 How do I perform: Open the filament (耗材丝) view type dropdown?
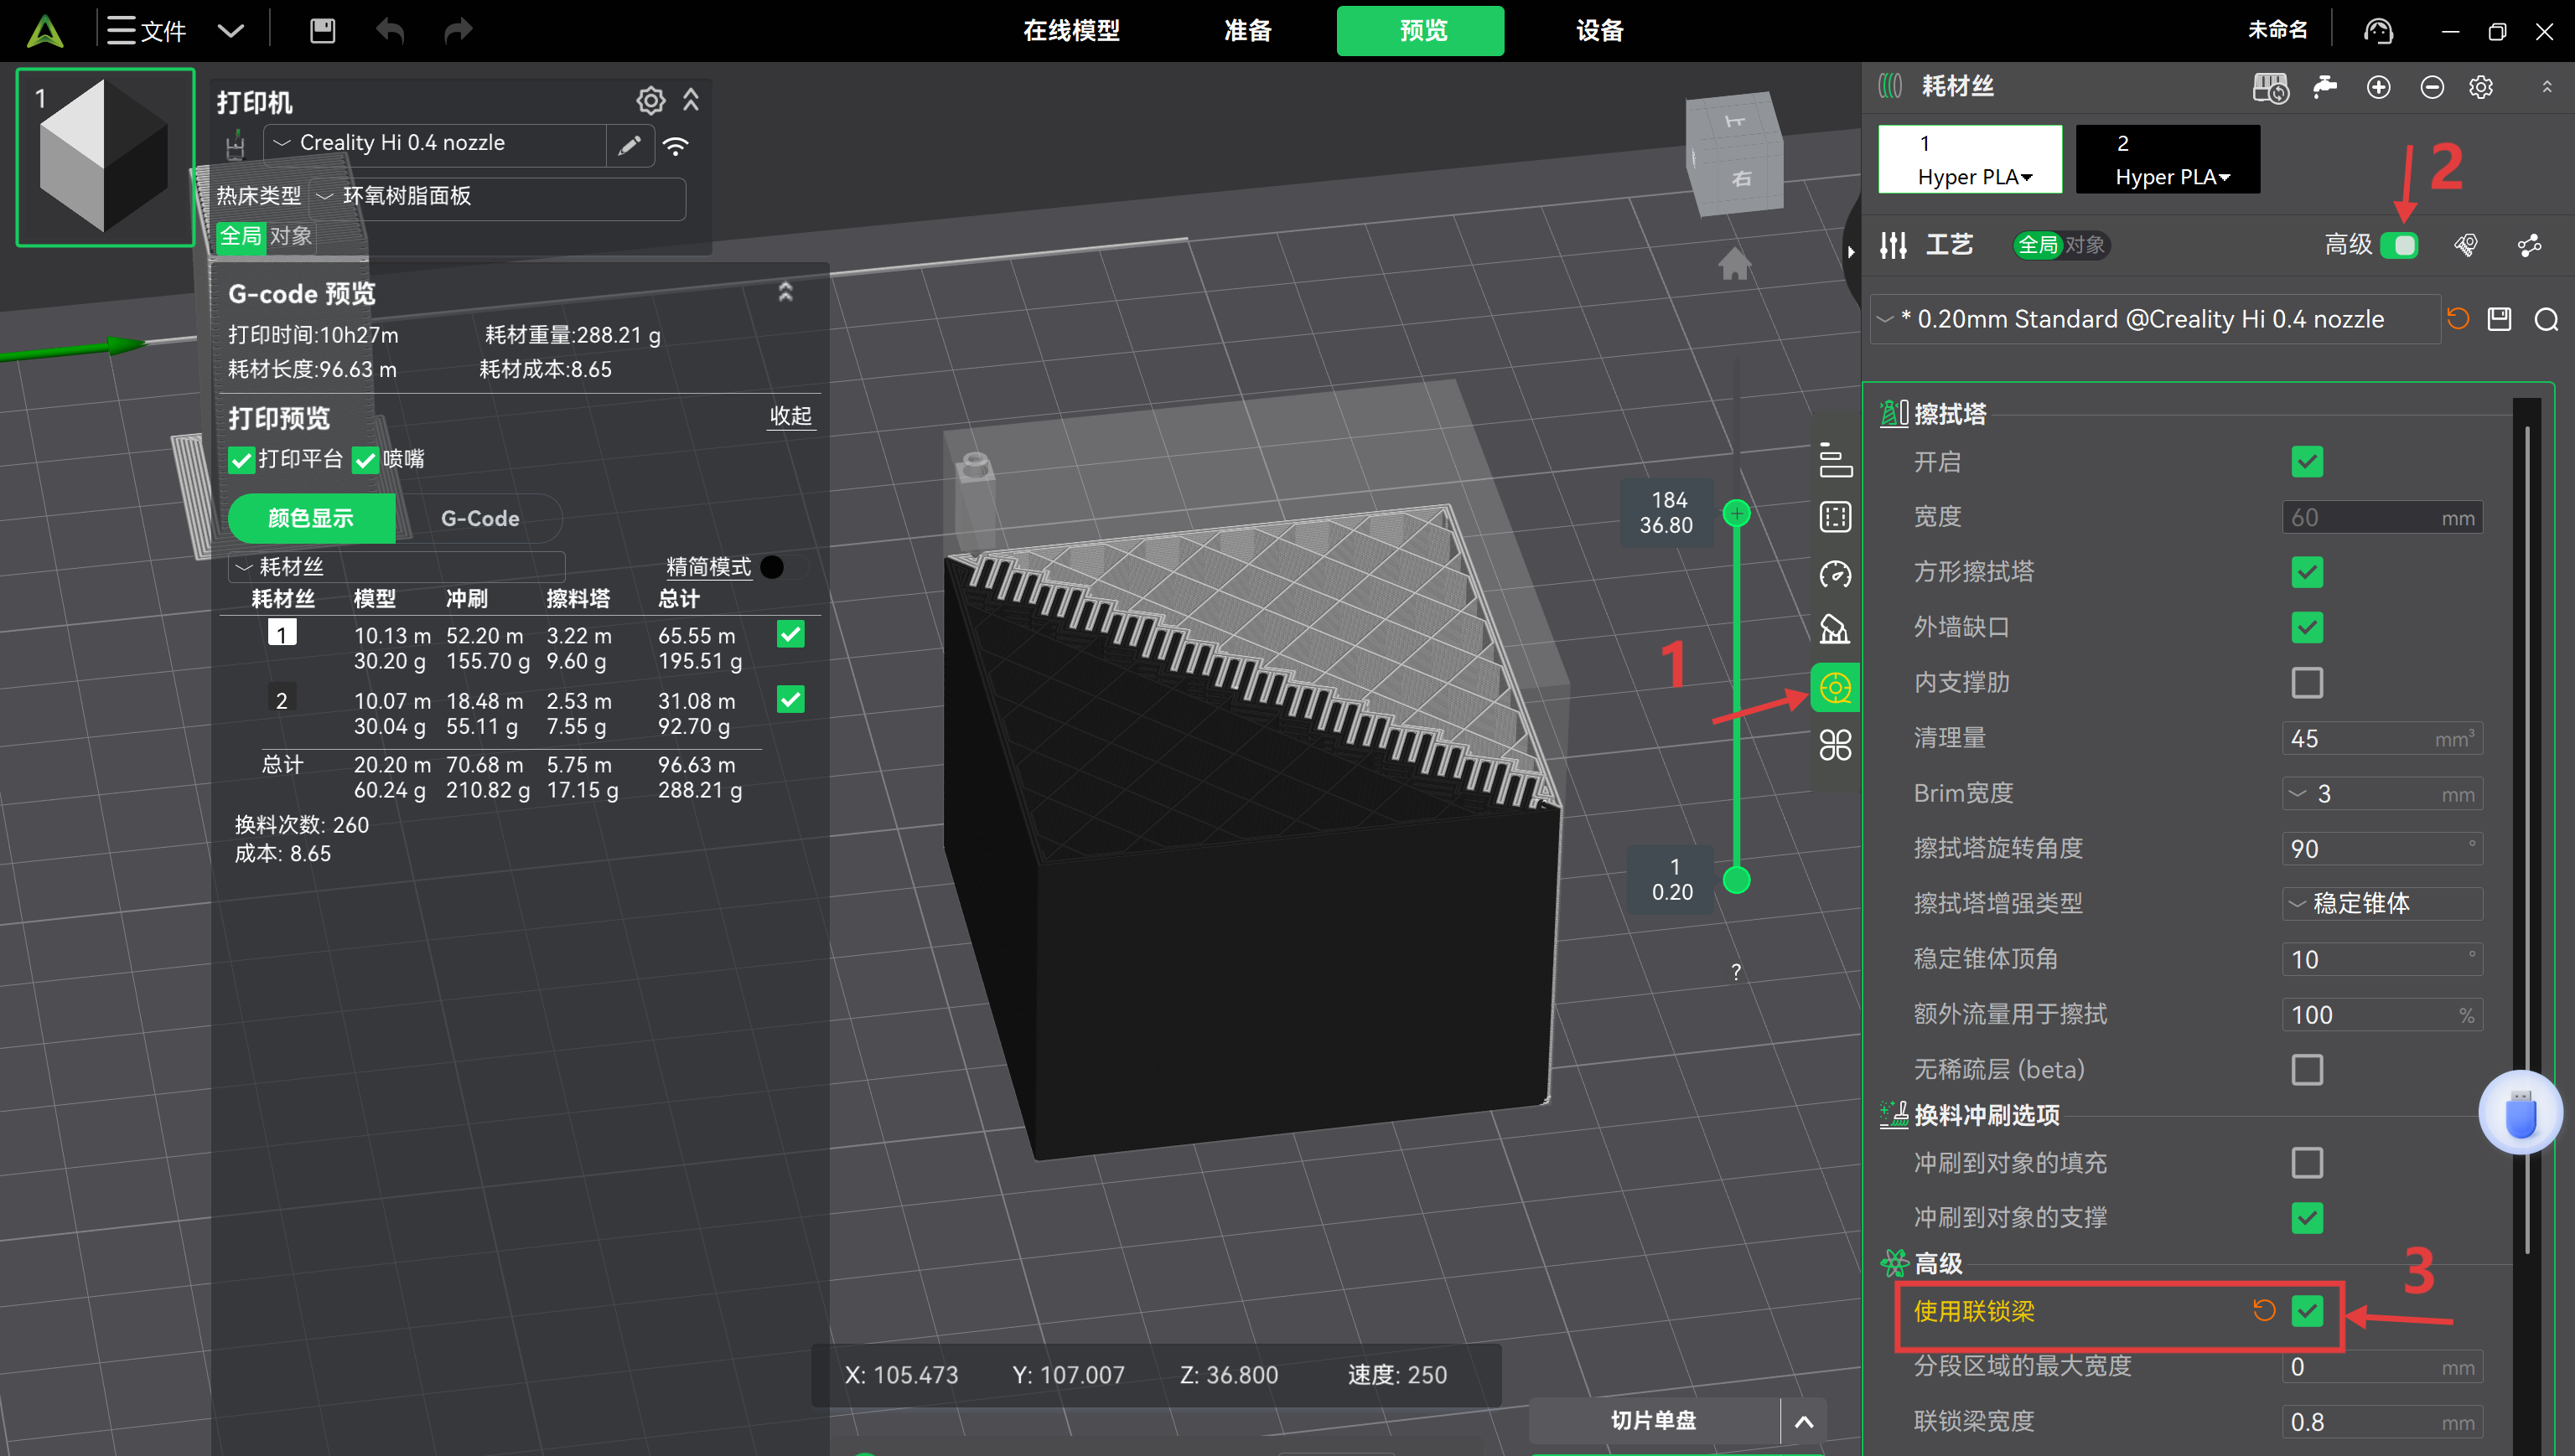coord(397,567)
